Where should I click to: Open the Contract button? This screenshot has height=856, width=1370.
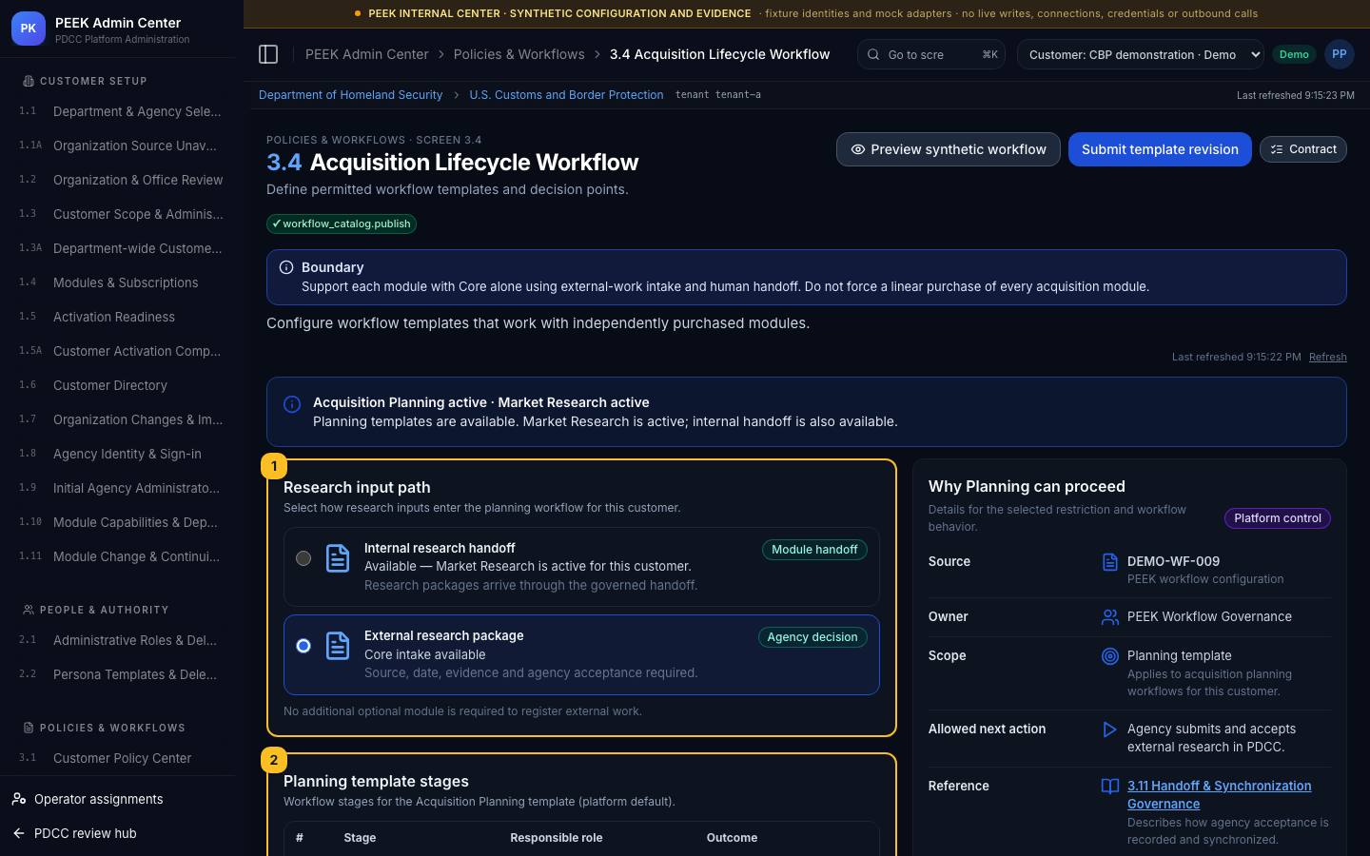[x=1302, y=149]
